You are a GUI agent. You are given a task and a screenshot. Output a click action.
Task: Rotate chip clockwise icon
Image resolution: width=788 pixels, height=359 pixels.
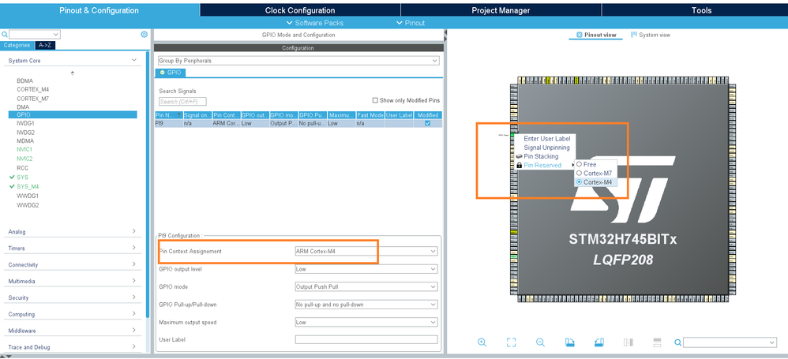pos(569,342)
